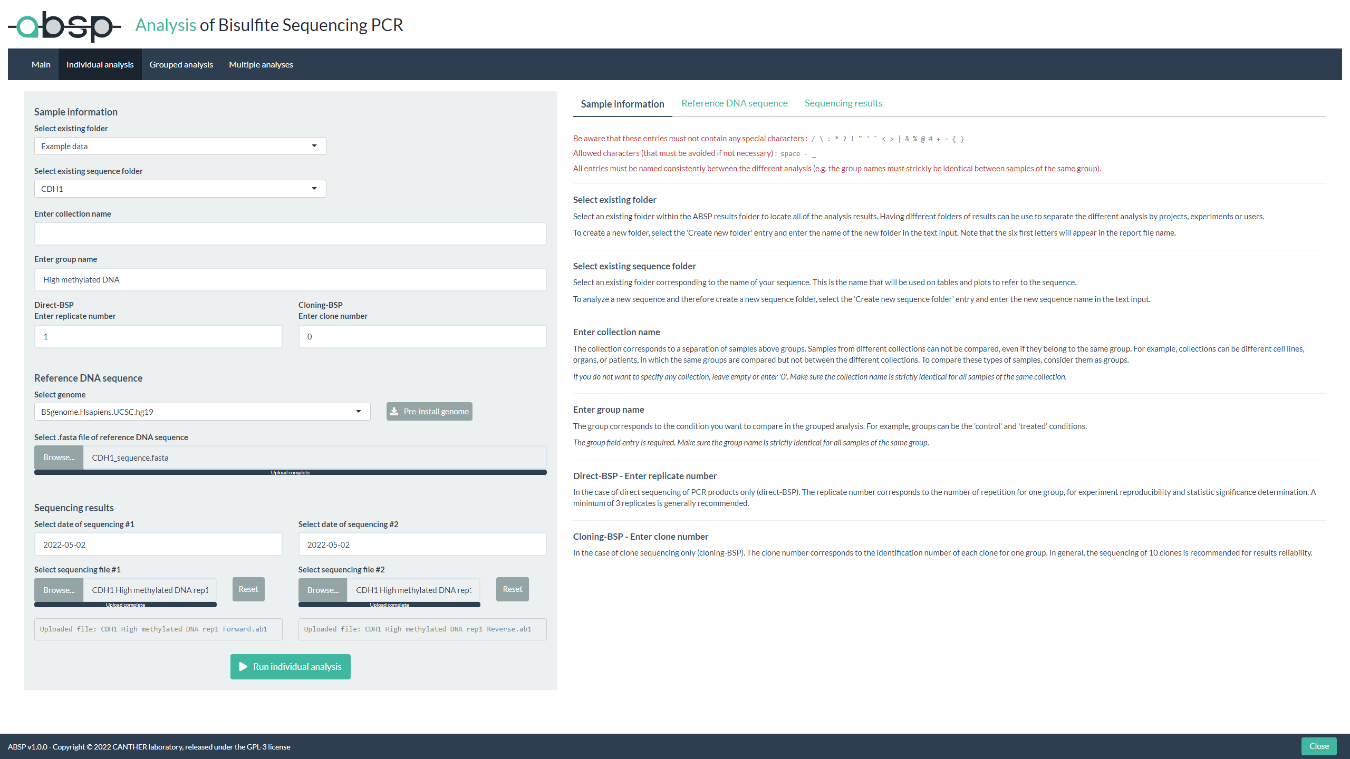Click the Multiple analyses menu item
The height and width of the screenshot is (759, 1350).
pos(262,64)
